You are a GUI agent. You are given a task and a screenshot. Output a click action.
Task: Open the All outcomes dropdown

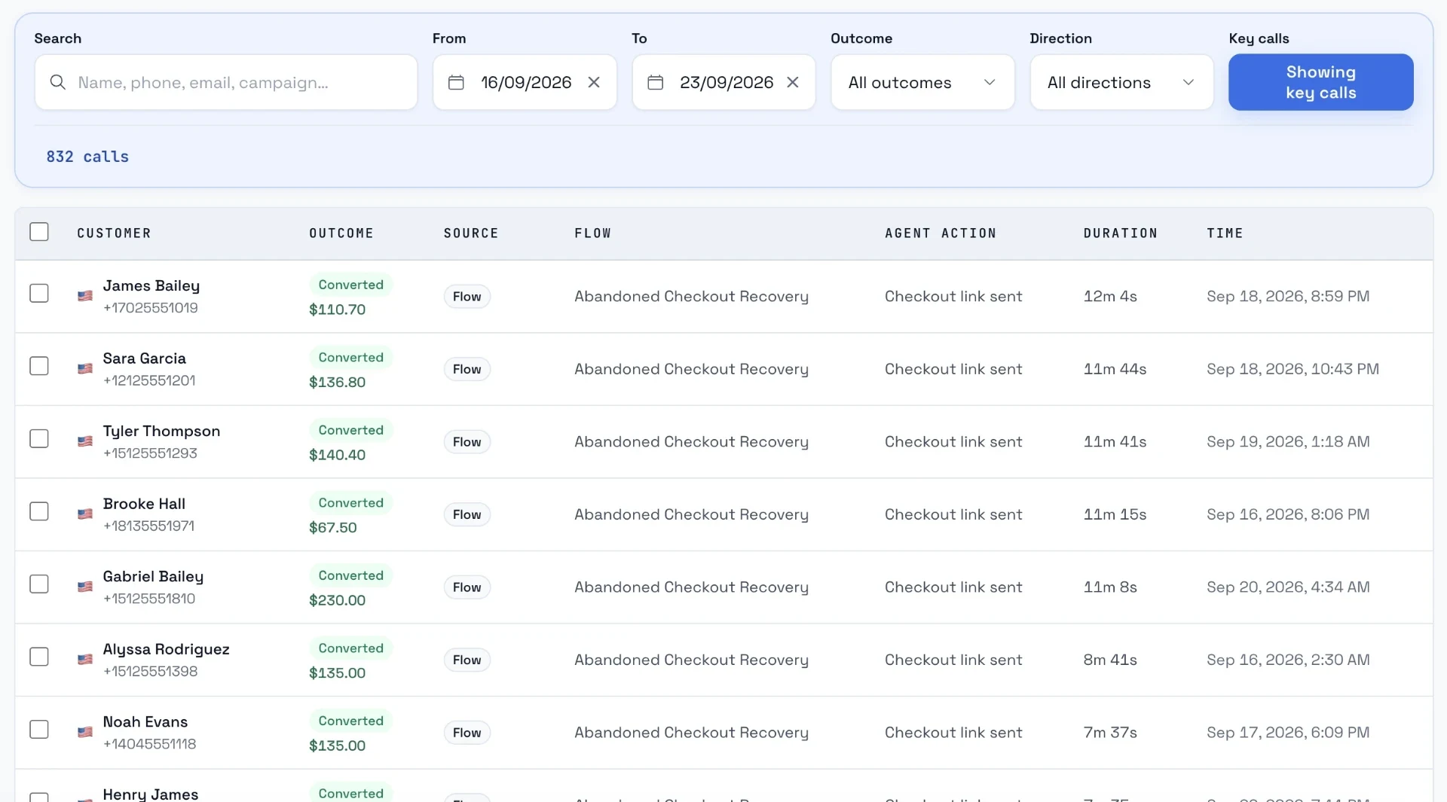click(x=922, y=82)
